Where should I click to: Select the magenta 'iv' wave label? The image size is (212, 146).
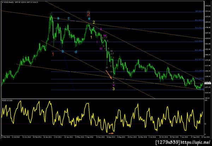(x=105, y=35)
